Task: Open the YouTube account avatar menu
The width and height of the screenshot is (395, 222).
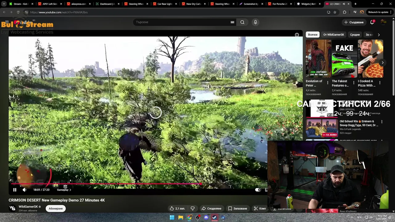Action: (x=384, y=22)
